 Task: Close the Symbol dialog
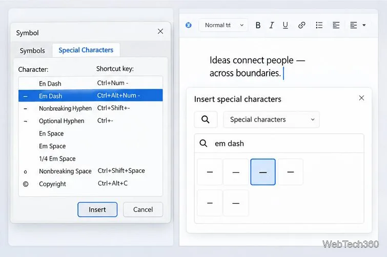tap(160, 31)
